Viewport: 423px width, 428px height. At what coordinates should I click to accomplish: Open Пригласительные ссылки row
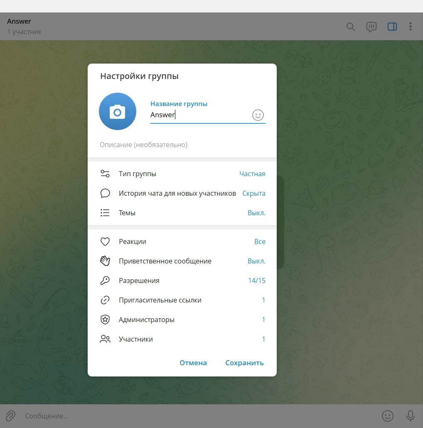182,300
